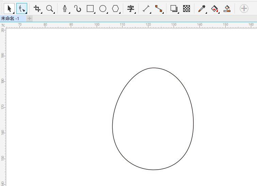Select the Parallel Dimension tool
Viewport: 257px width, 186px height.
[x=146, y=9]
